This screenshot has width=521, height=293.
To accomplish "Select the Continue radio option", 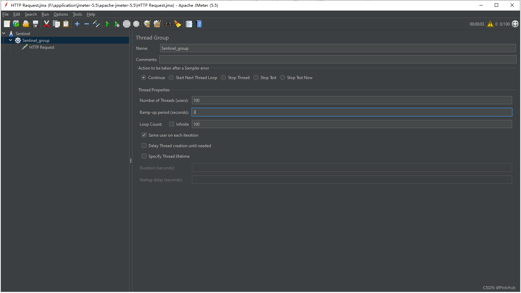I will [x=143, y=78].
